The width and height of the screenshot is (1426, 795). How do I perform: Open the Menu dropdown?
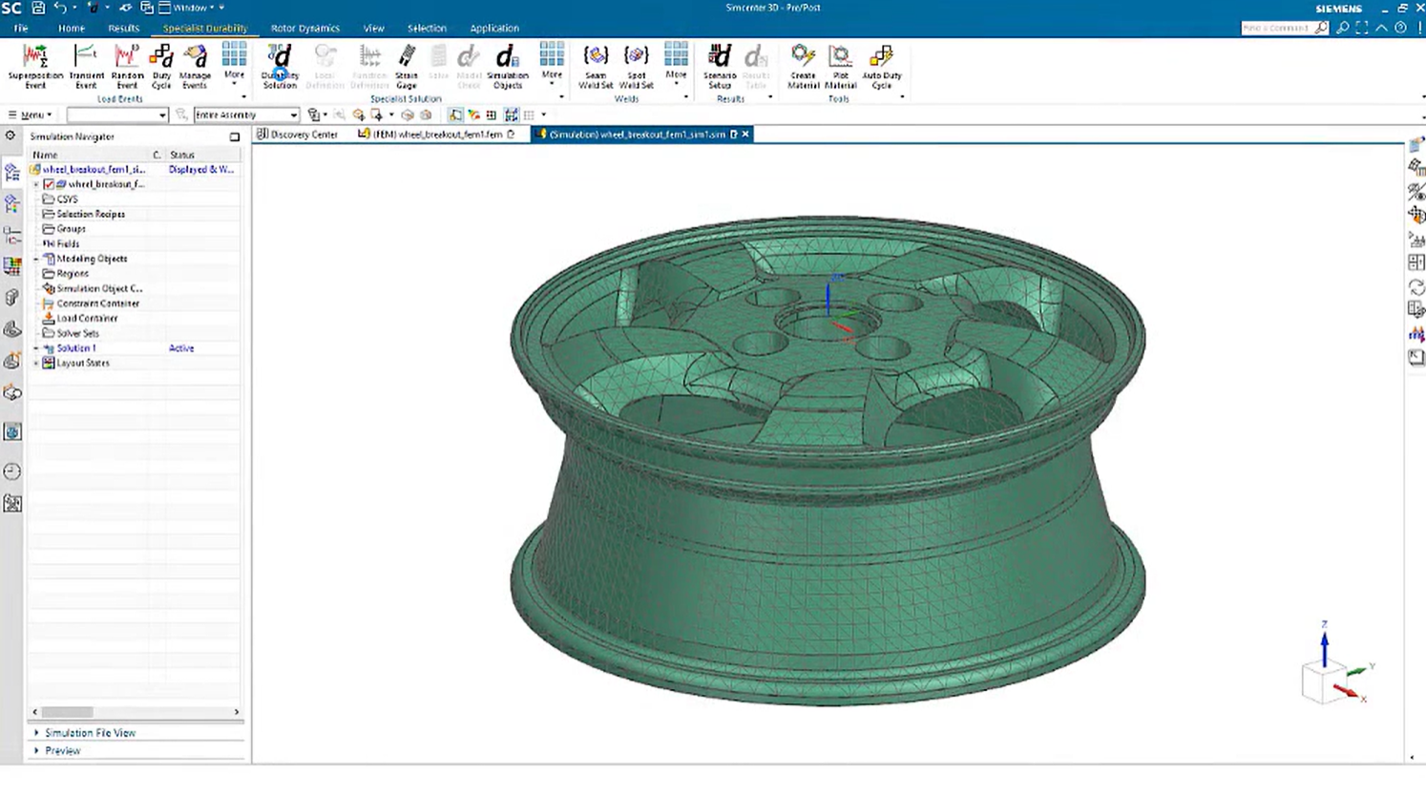30,115
